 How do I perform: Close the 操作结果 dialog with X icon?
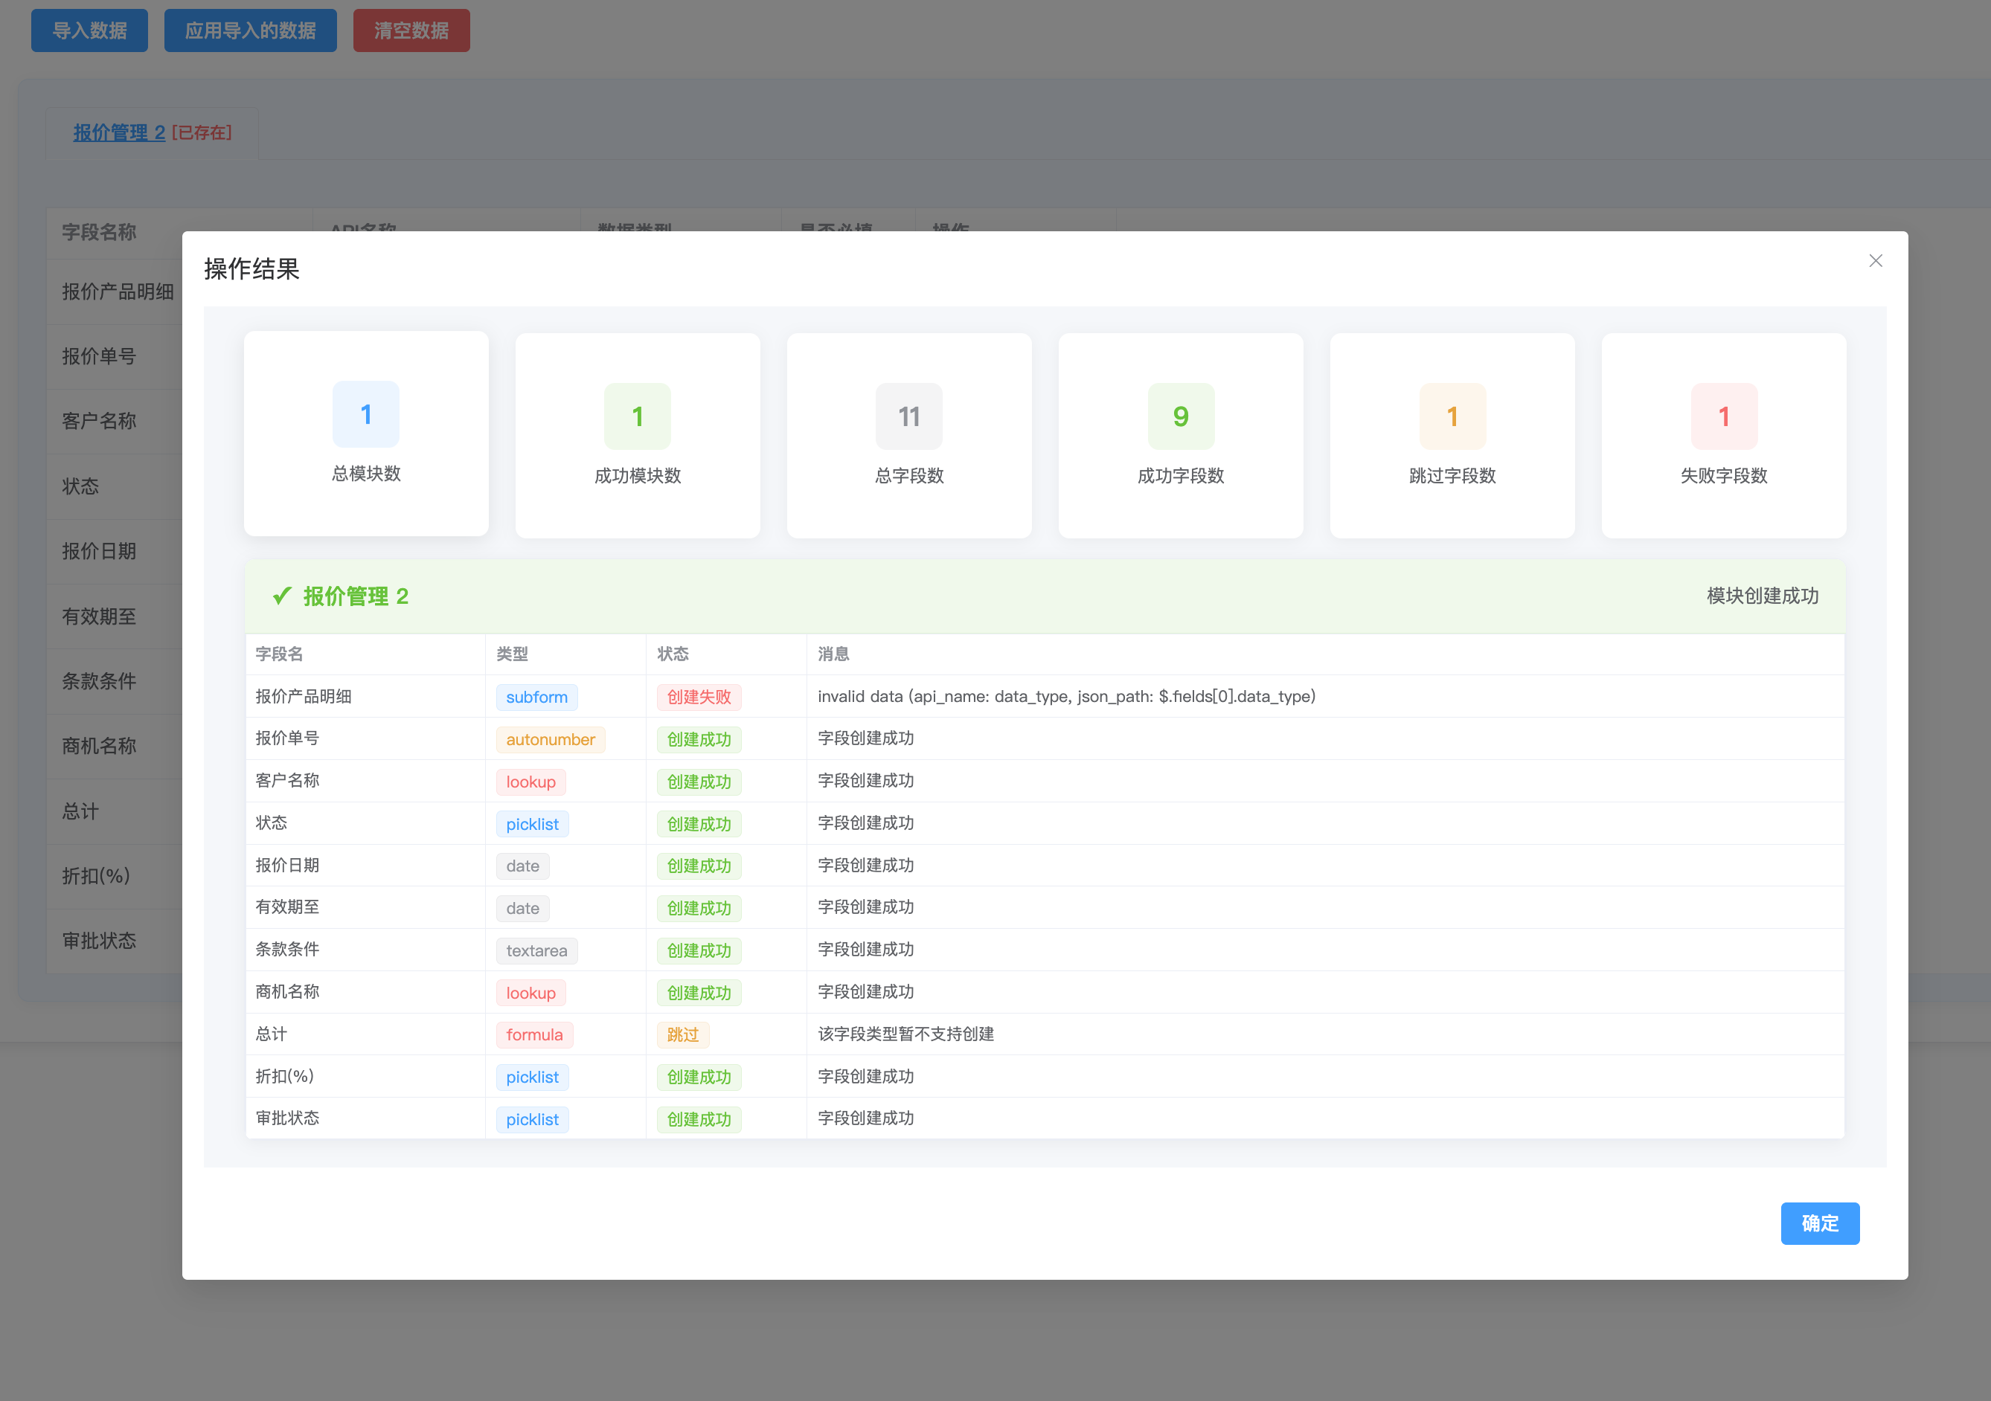pyautogui.click(x=1875, y=261)
